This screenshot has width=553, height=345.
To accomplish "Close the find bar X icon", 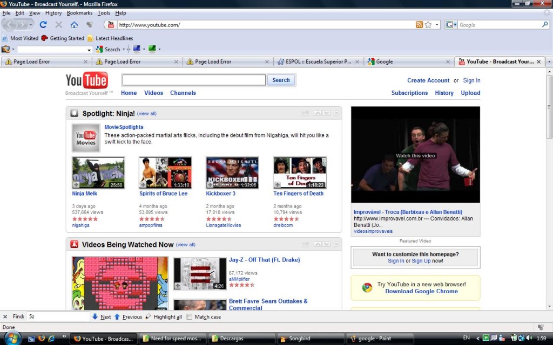I will (x=5, y=316).
